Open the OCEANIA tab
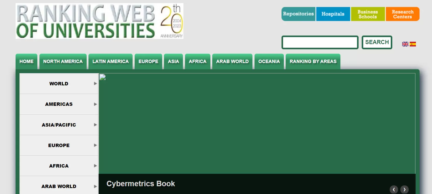This screenshot has width=432, height=194. (269, 61)
